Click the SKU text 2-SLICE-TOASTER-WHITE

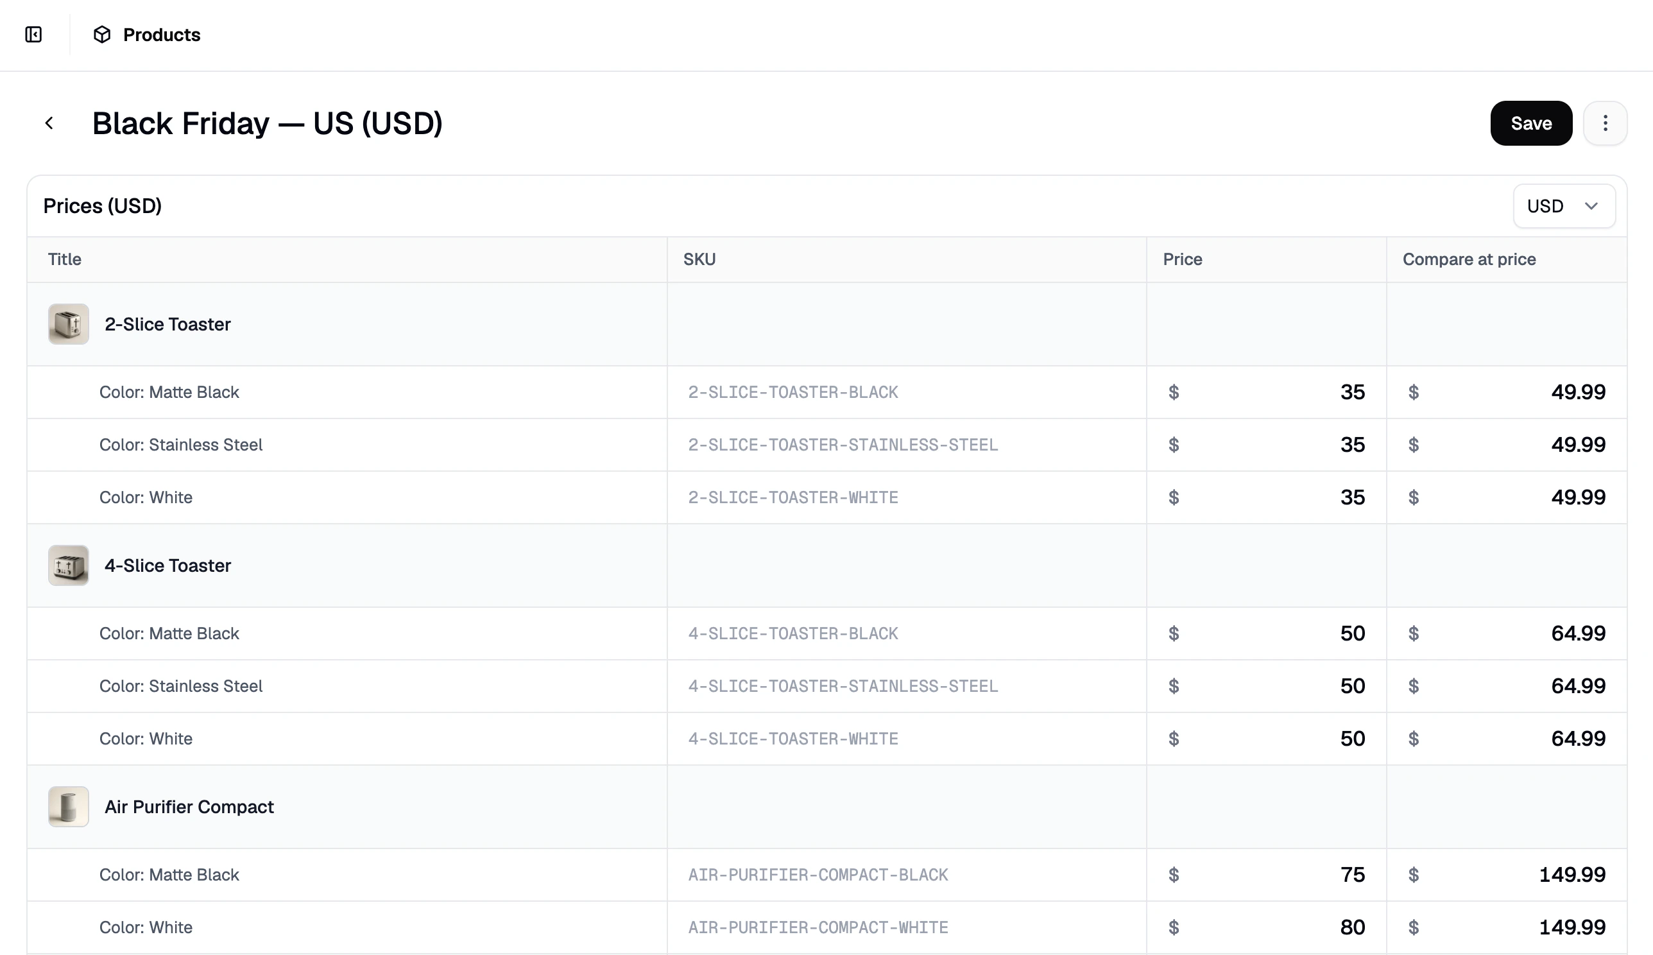tap(792, 497)
